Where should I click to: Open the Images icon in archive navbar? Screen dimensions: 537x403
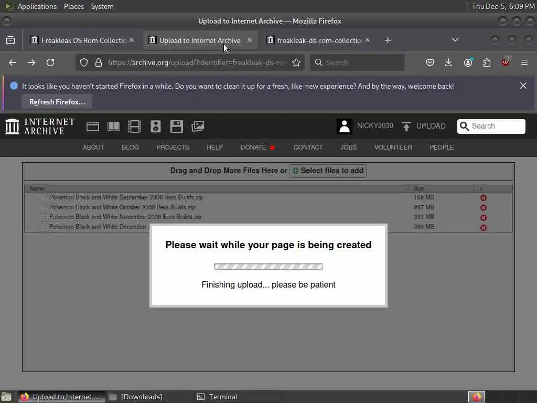pos(198,126)
